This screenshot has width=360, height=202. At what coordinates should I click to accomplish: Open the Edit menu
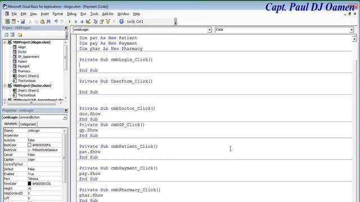pos(23,14)
